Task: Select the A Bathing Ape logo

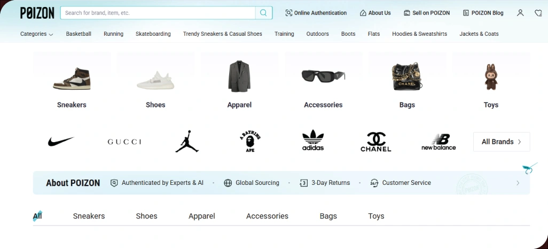Action: pos(250,141)
